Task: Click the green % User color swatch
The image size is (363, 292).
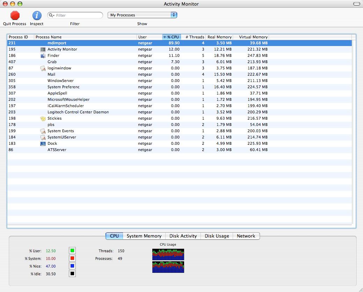Action: [72, 250]
